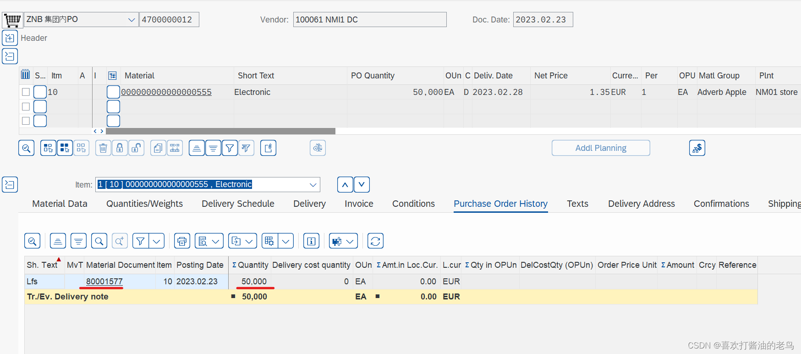Click Set Filter funnel icon in item toolbar

click(x=230, y=148)
